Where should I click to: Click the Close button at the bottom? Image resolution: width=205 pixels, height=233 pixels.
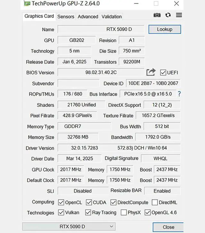[x=168, y=227]
